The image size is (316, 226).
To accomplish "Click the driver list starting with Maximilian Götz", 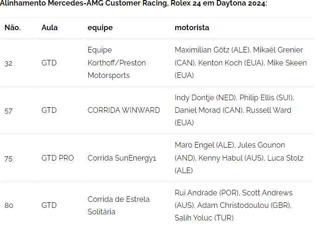I will tap(240, 63).
